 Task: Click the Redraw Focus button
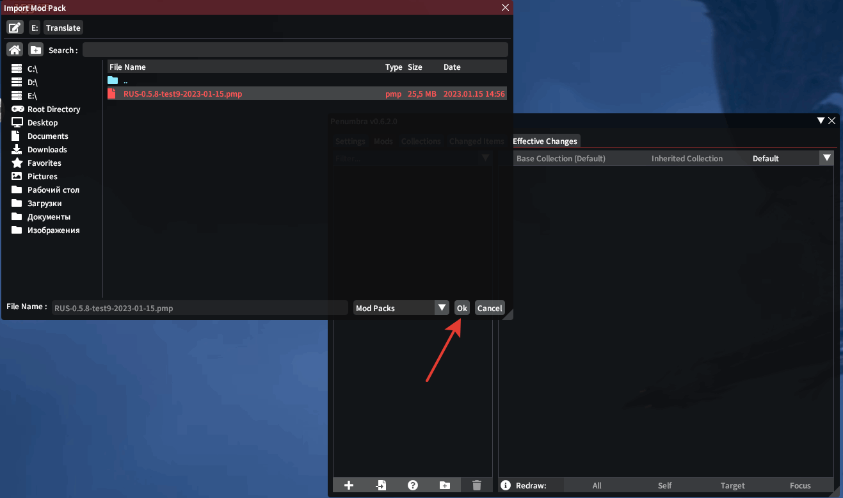(800, 485)
